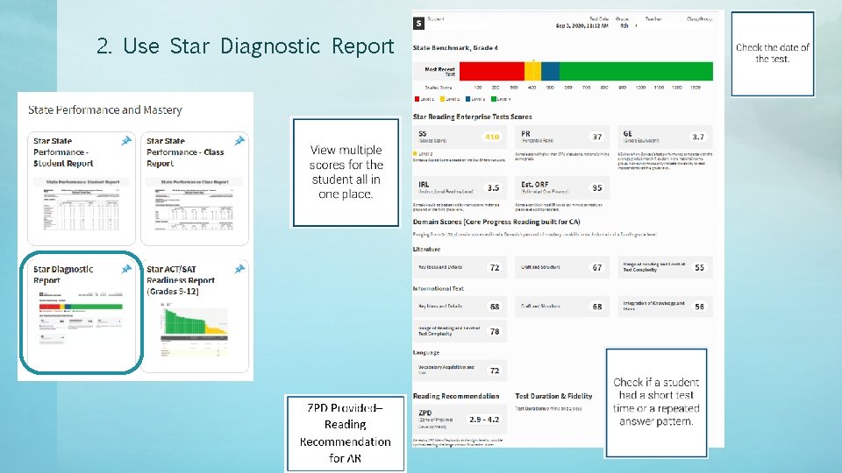Pin the Star State Performance Student Report
842x473 pixels.
126,140
